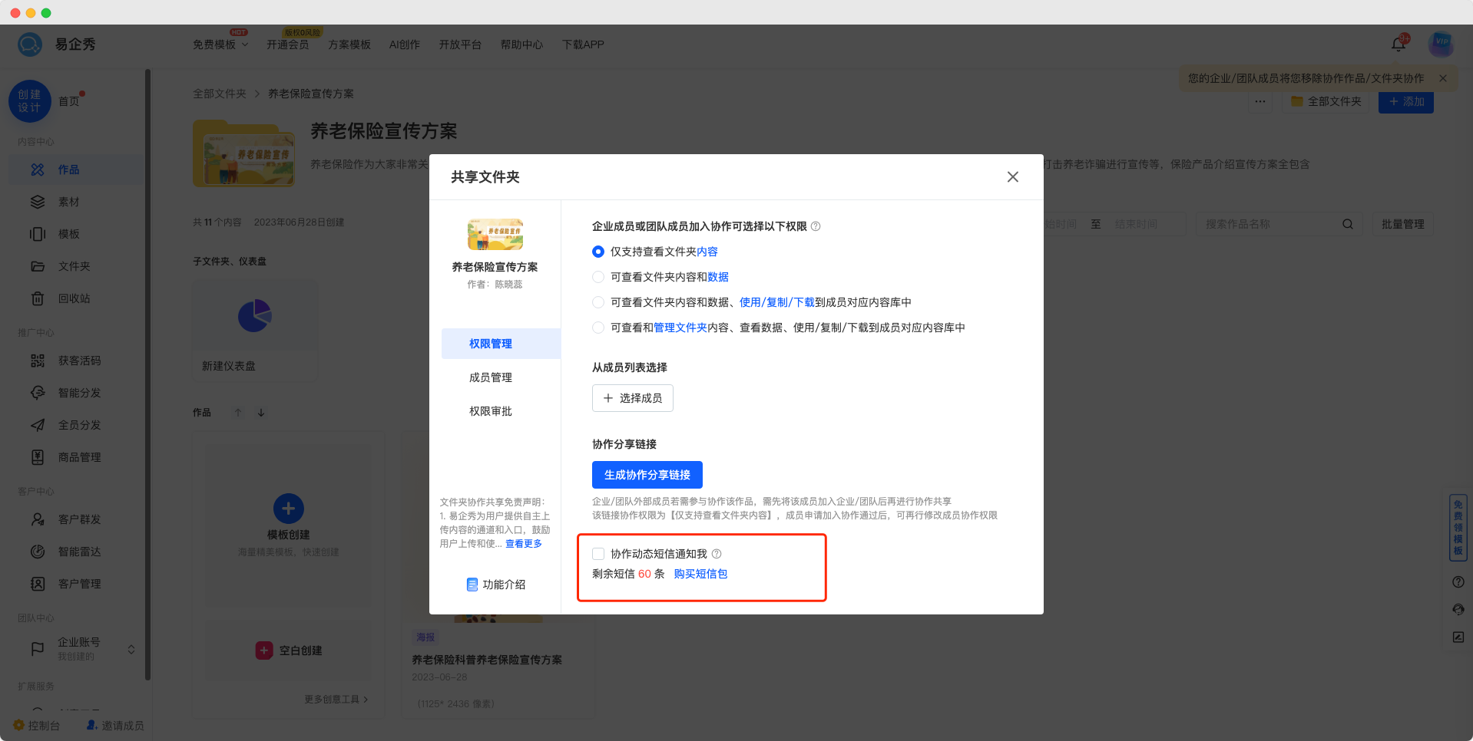Enable 协作动态短信通知我 checkbox
The image size is (1473, 741).
598,554
